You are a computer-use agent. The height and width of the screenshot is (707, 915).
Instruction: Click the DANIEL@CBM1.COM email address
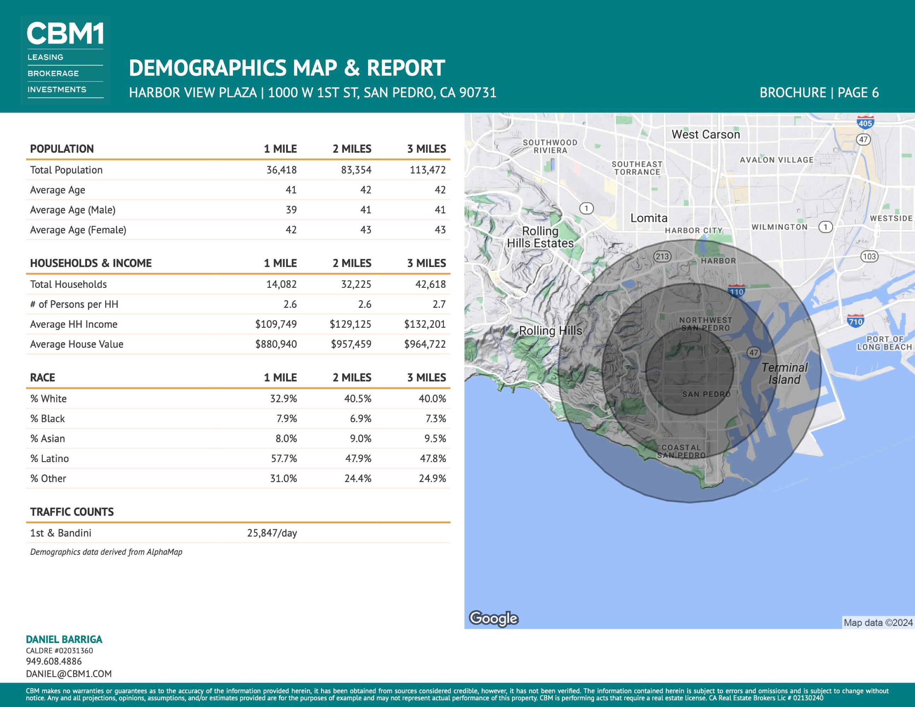(69, 674)
